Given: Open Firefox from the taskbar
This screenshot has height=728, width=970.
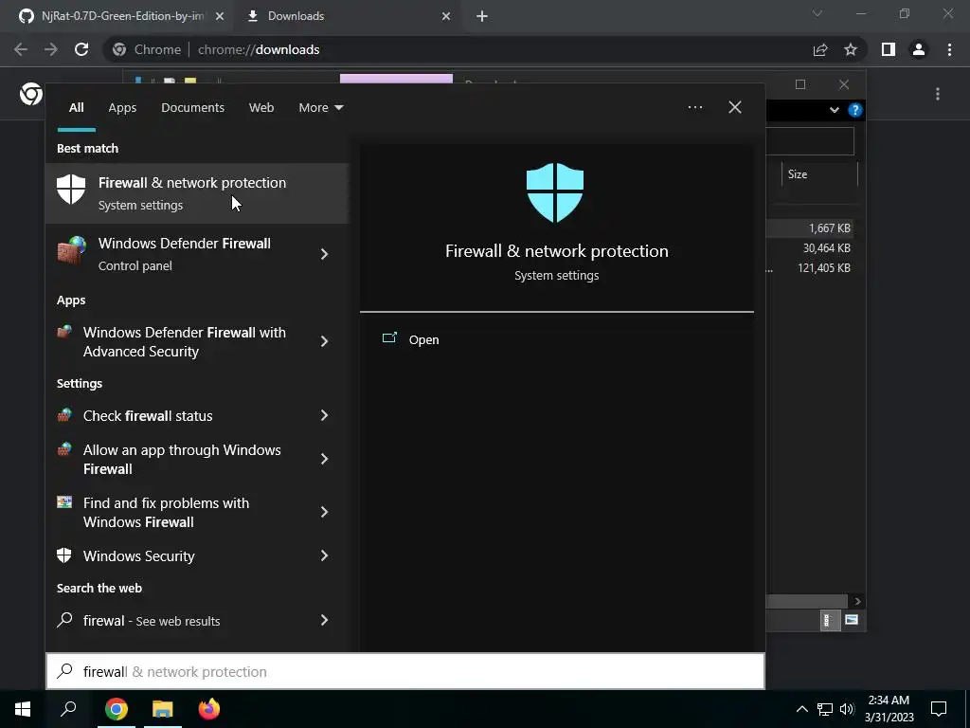Looking at the screenshot, I should (209, 709).
